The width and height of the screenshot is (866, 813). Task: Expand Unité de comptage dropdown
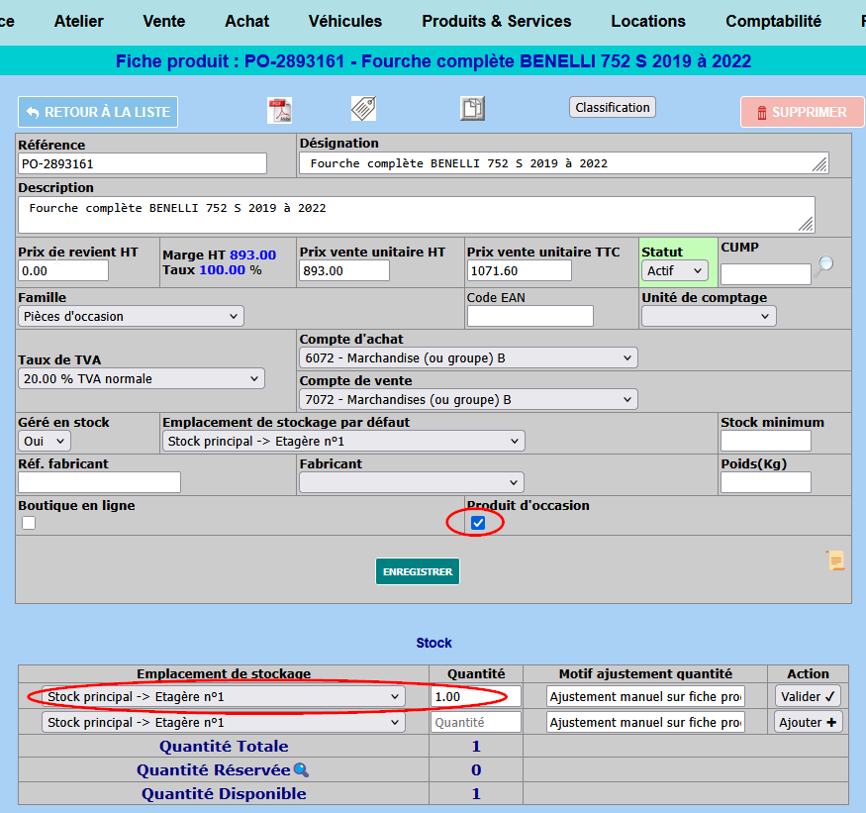(x=709, y=316)
